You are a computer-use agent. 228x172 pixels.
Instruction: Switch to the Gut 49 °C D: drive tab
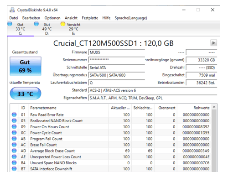(47, 29)
